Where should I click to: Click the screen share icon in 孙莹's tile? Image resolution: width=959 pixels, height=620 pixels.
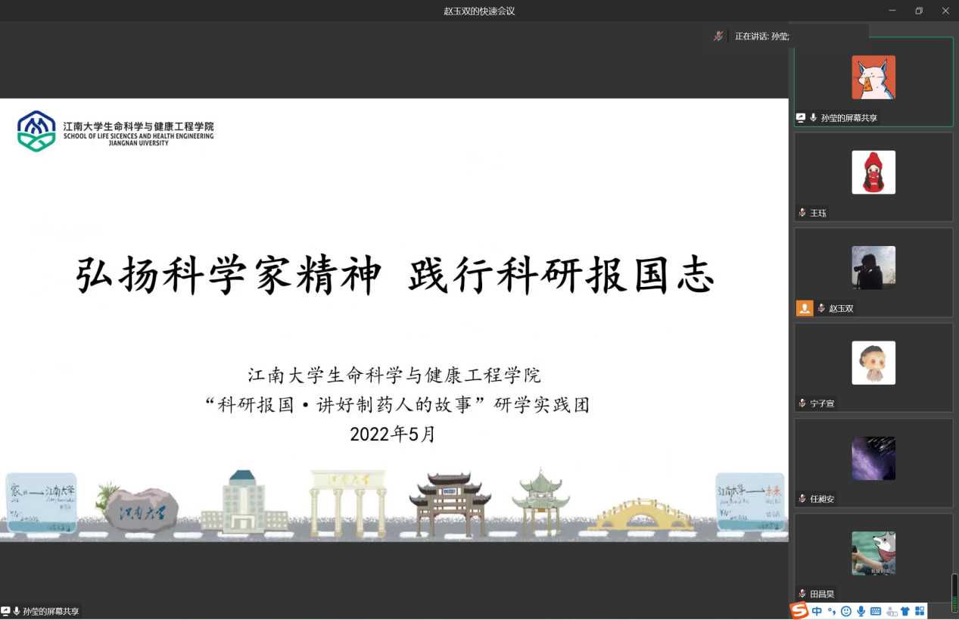click(801, 117)
